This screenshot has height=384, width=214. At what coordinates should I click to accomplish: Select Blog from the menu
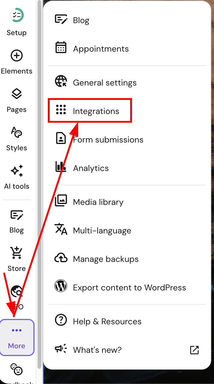tap(81, 20)
